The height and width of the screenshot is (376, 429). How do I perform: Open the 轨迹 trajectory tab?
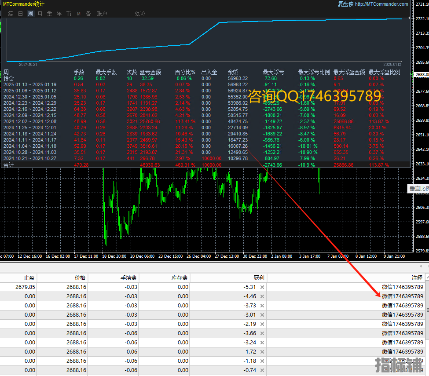pos(140,14)
